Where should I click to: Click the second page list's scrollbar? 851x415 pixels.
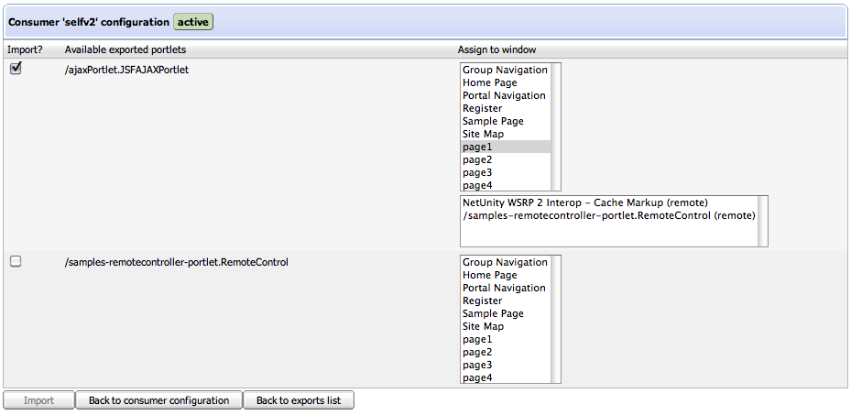pos(555,319)
